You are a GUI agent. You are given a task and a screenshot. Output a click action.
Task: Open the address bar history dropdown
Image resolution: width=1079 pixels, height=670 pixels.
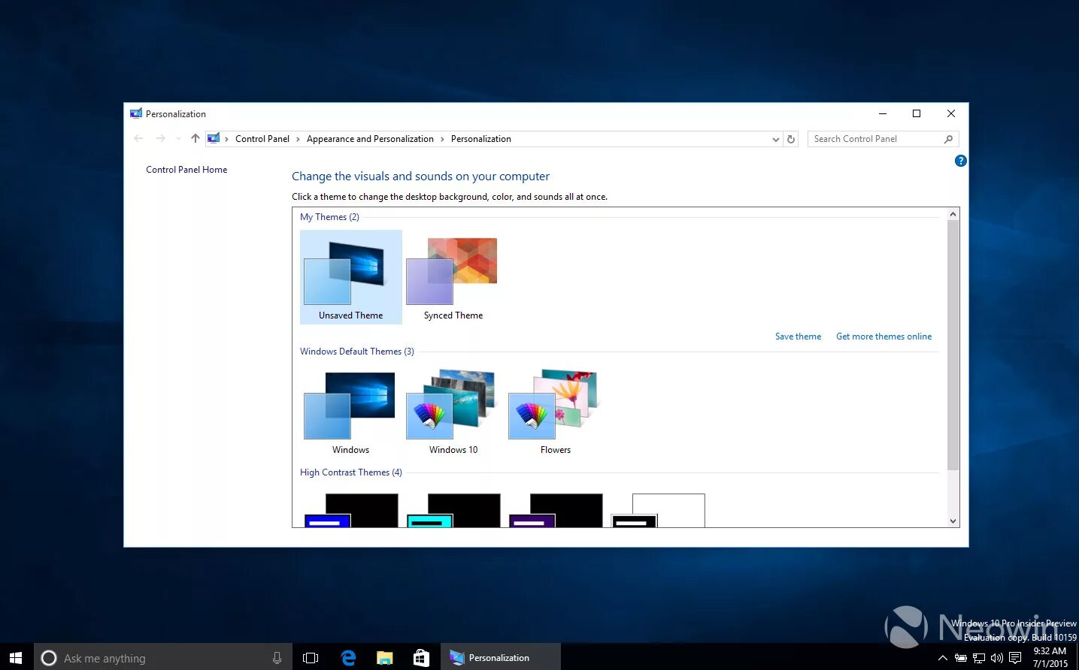(x=776, y=139)
